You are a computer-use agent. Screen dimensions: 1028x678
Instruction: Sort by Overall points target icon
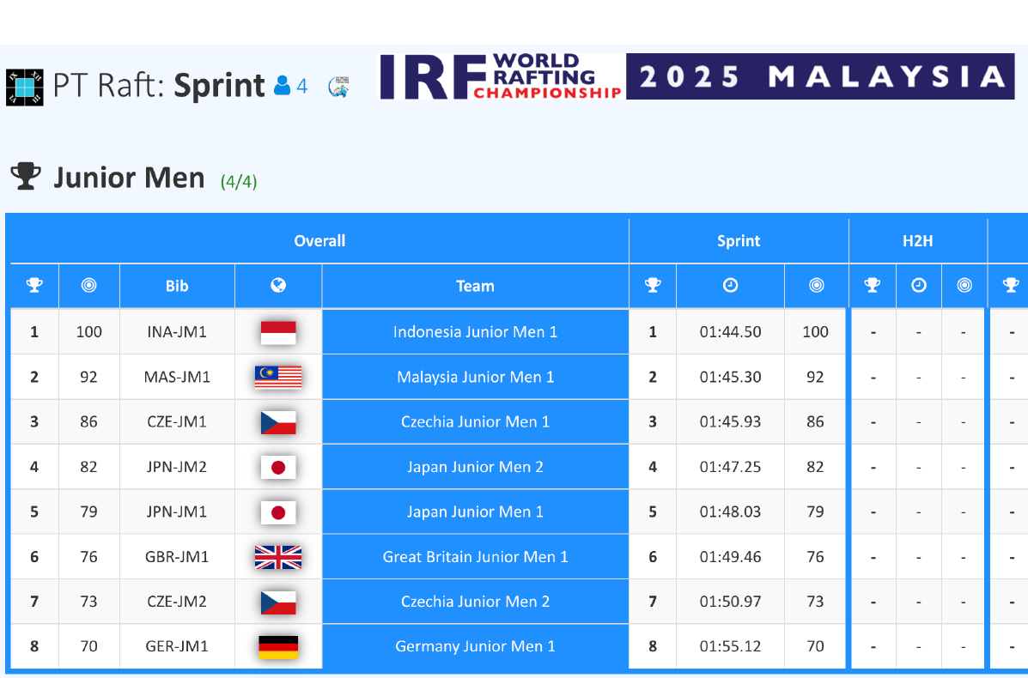click(88, 286)
